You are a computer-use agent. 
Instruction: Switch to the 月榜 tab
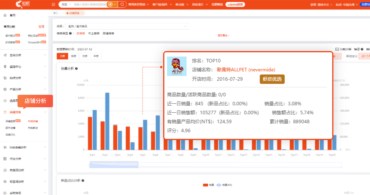pyautogui.click(x=85, y=56)
